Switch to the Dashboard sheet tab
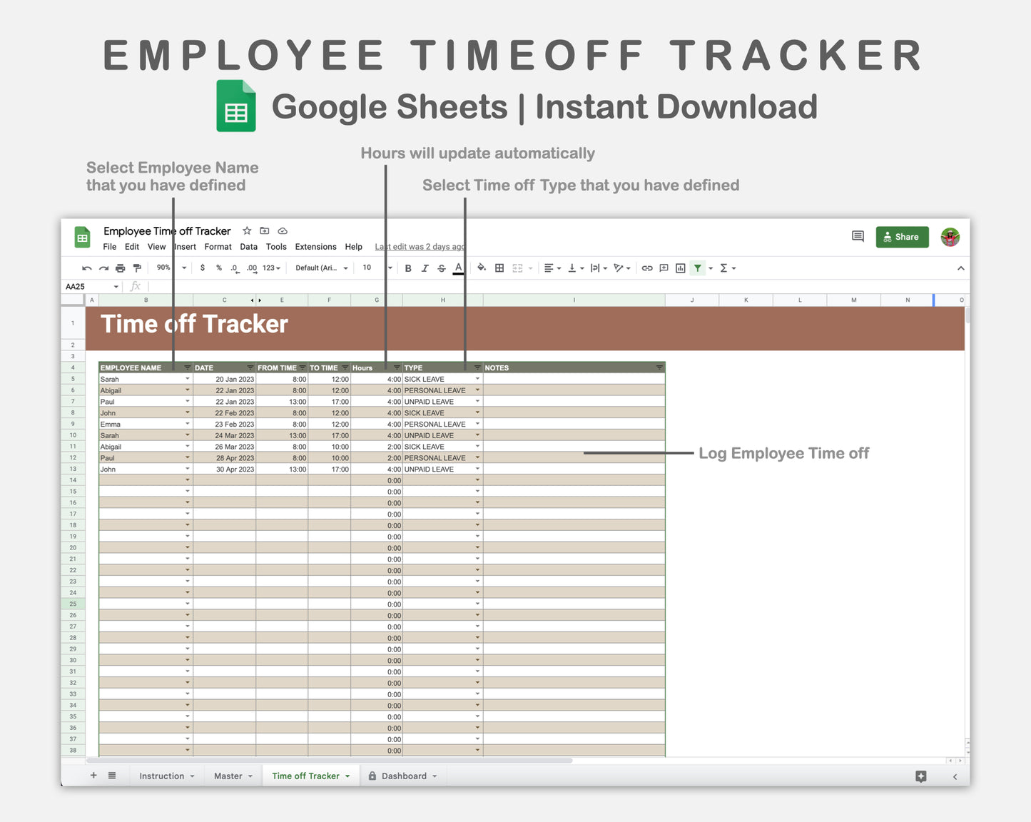Viewport: 1031px width, 822px height. (403, 776)
